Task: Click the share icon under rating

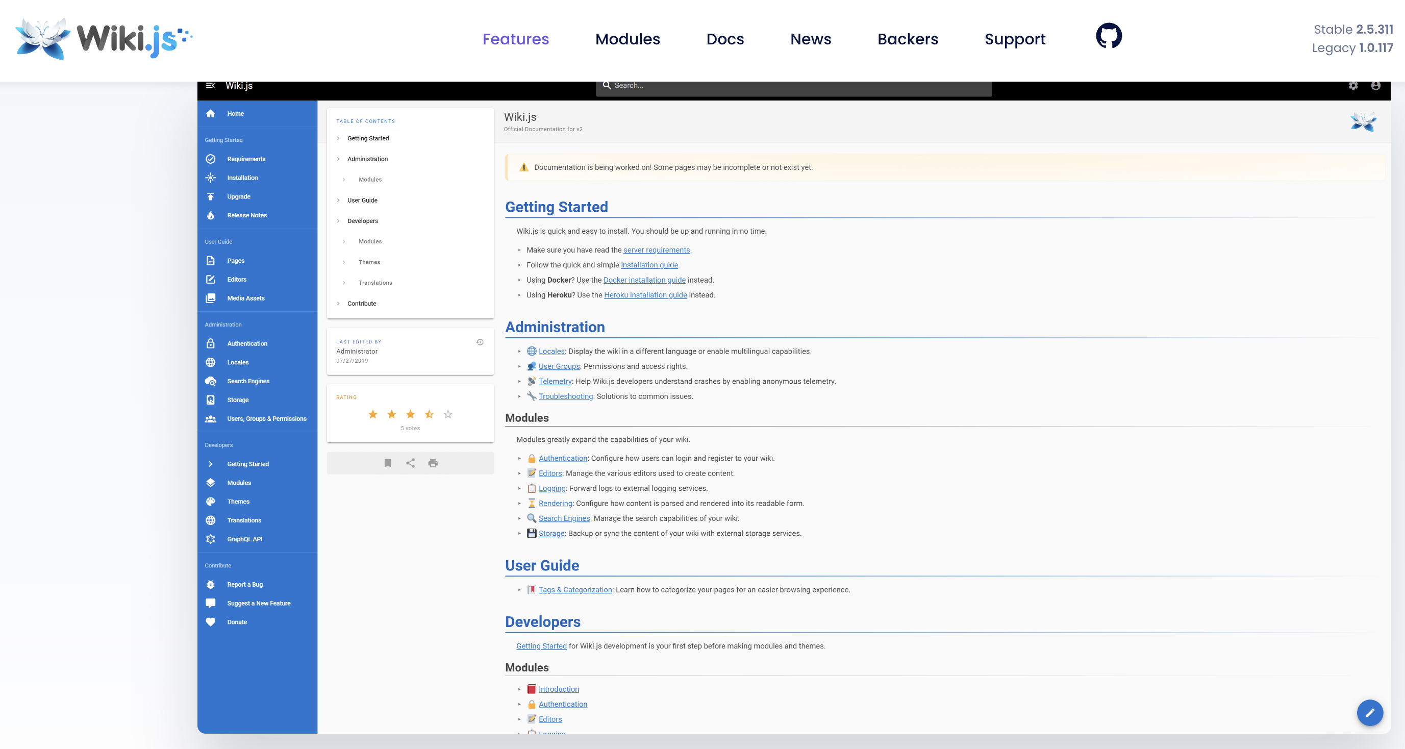Action: pos(410,463)
